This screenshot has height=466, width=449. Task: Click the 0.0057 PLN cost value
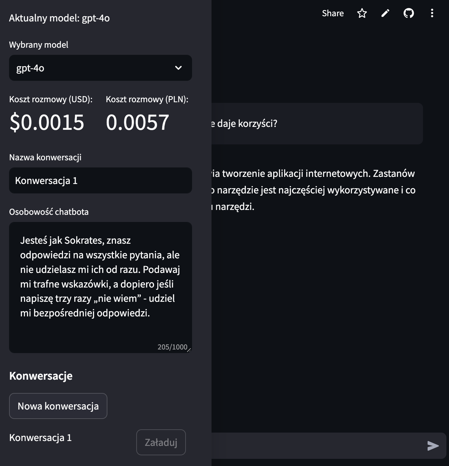pos(138,122)
